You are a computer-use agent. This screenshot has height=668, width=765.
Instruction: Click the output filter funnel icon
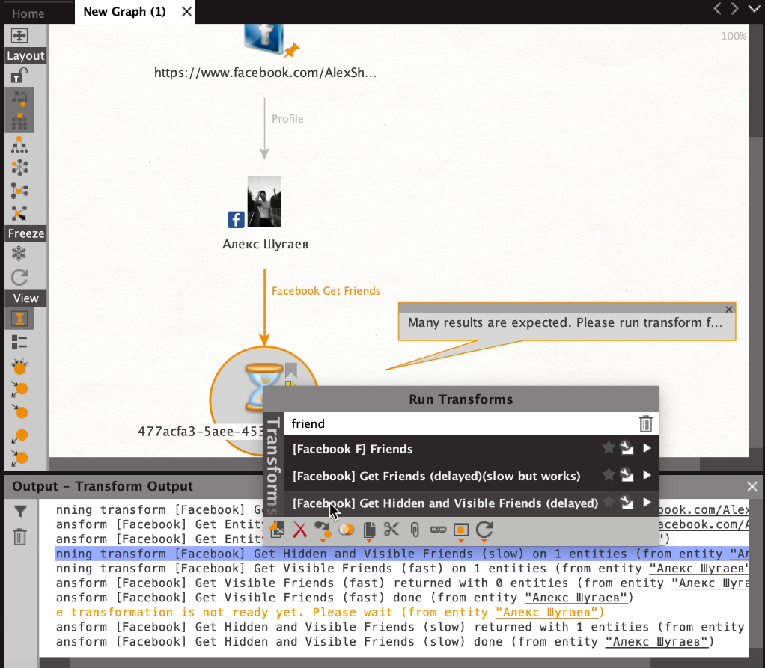(x=20, y=511)
